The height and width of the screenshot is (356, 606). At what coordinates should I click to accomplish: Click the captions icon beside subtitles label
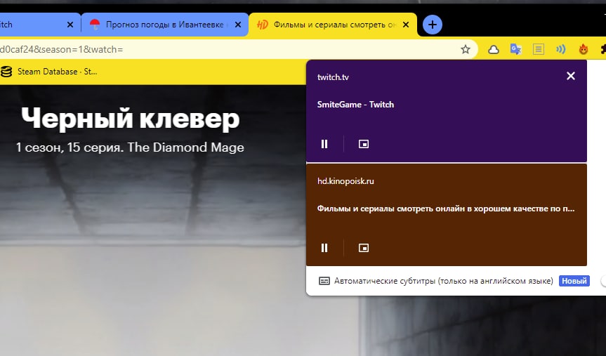pyautogui.click(x=324, y=281)
